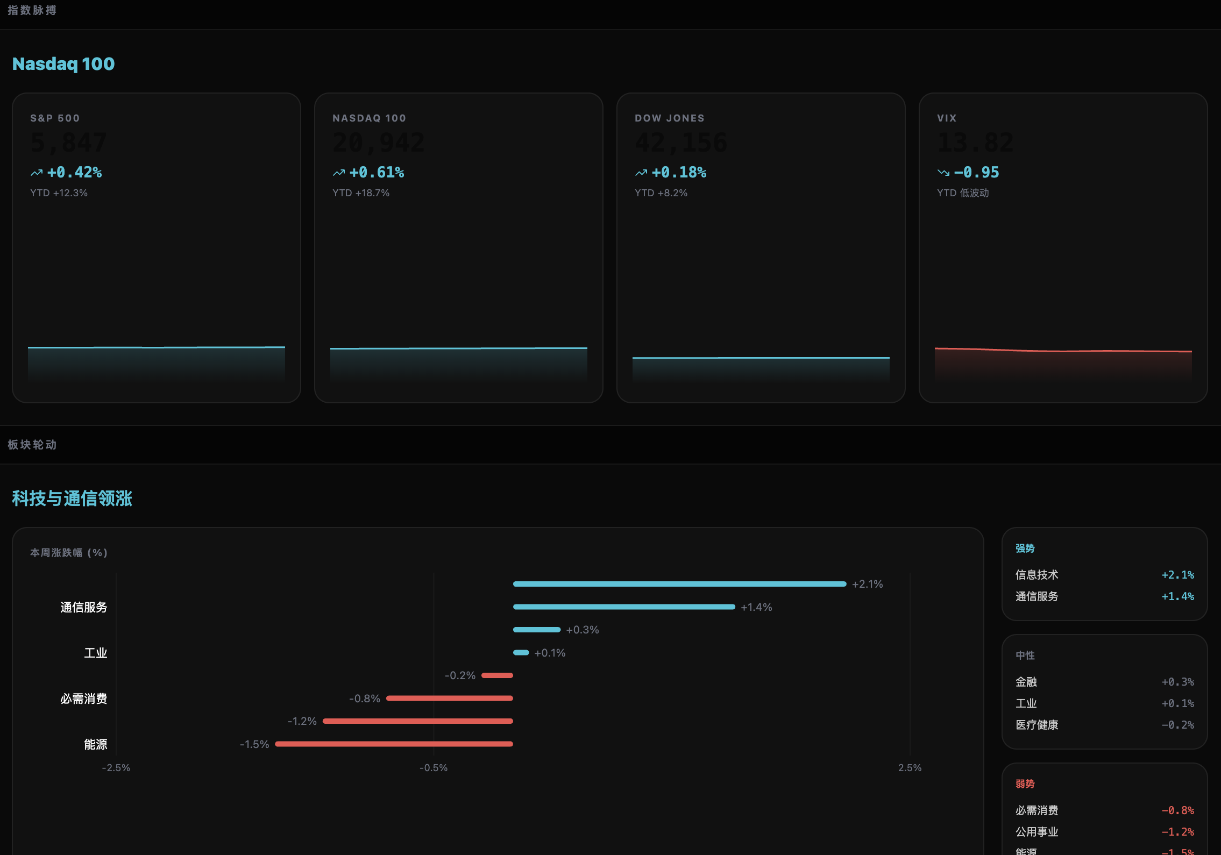1221x855 pixels.
Task: Click the blue chart bar labeled +1.4%
Action: [624, 607]
